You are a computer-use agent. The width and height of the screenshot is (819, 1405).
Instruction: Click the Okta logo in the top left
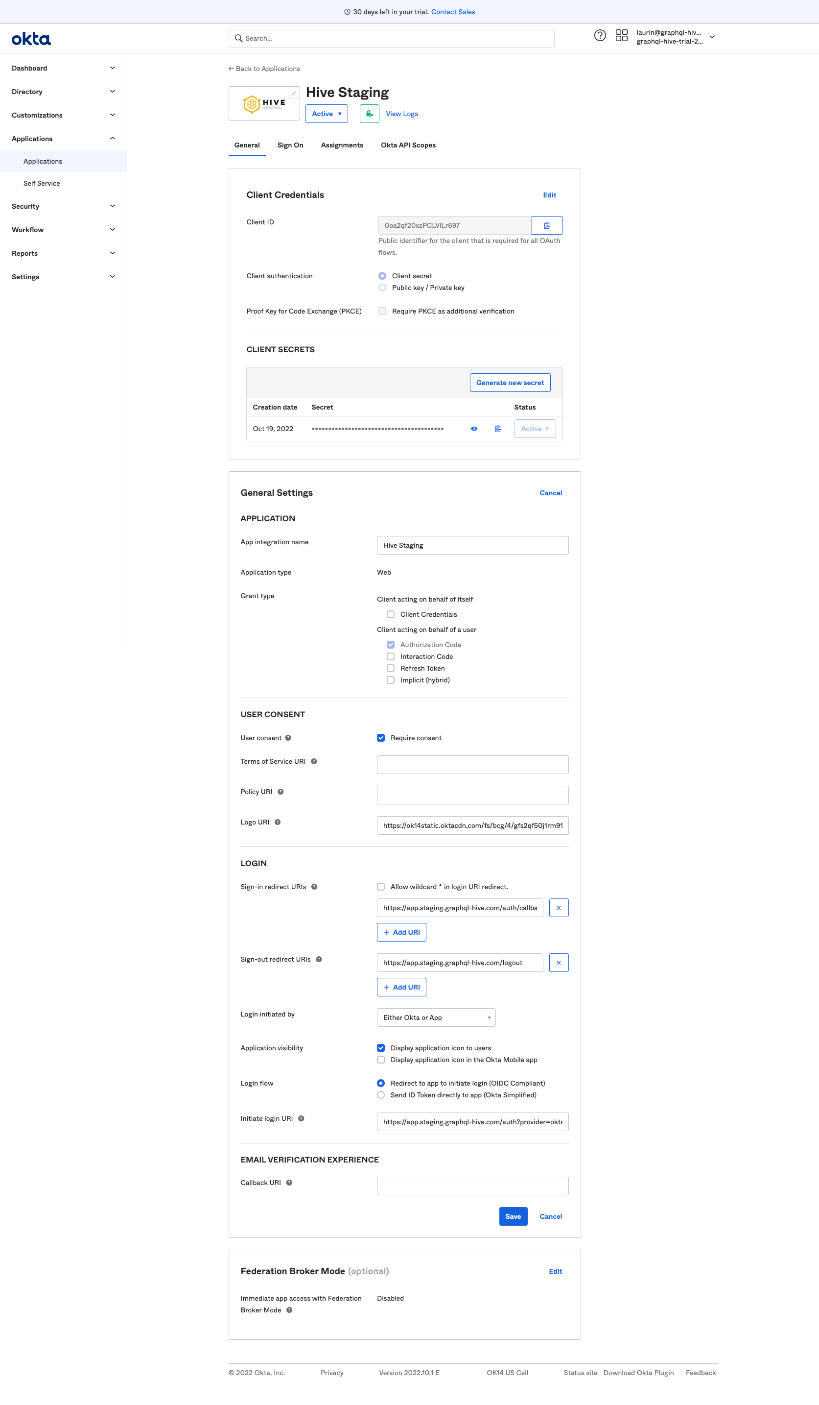pyautogui.click(x=31, y=39)
